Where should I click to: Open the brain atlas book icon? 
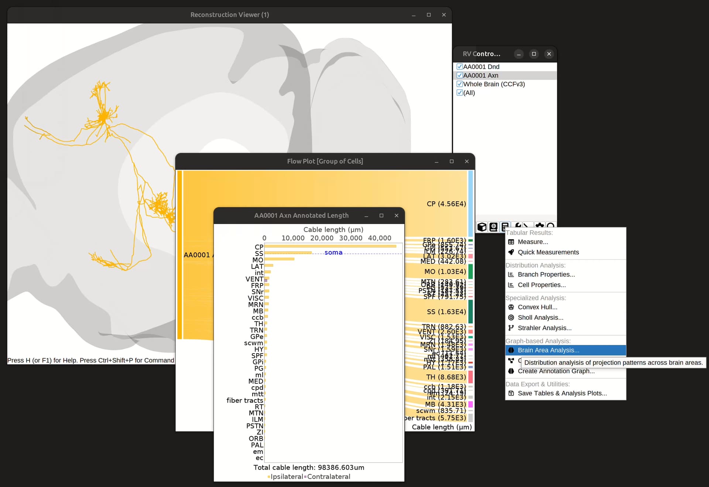click(493, 227)
